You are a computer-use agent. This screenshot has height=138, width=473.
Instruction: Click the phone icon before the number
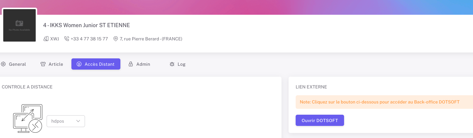(x=67, y=39)
